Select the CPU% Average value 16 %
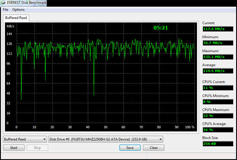The image size is (237, 160). (218, 130)
